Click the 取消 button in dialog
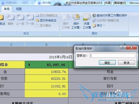Viewport: 139px width, 104px height. click(x=126, y=63)
